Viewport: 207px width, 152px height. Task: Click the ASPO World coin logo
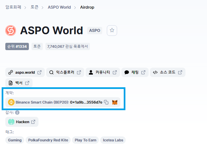coord(11,31)
